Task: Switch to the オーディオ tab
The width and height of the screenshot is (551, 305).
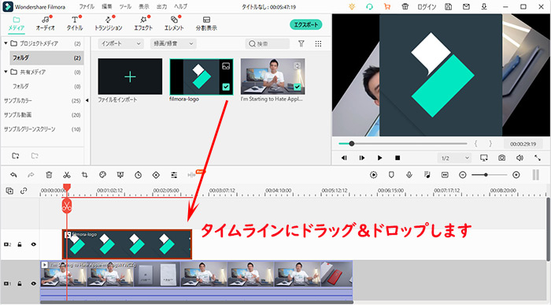Action: point(46,24)
